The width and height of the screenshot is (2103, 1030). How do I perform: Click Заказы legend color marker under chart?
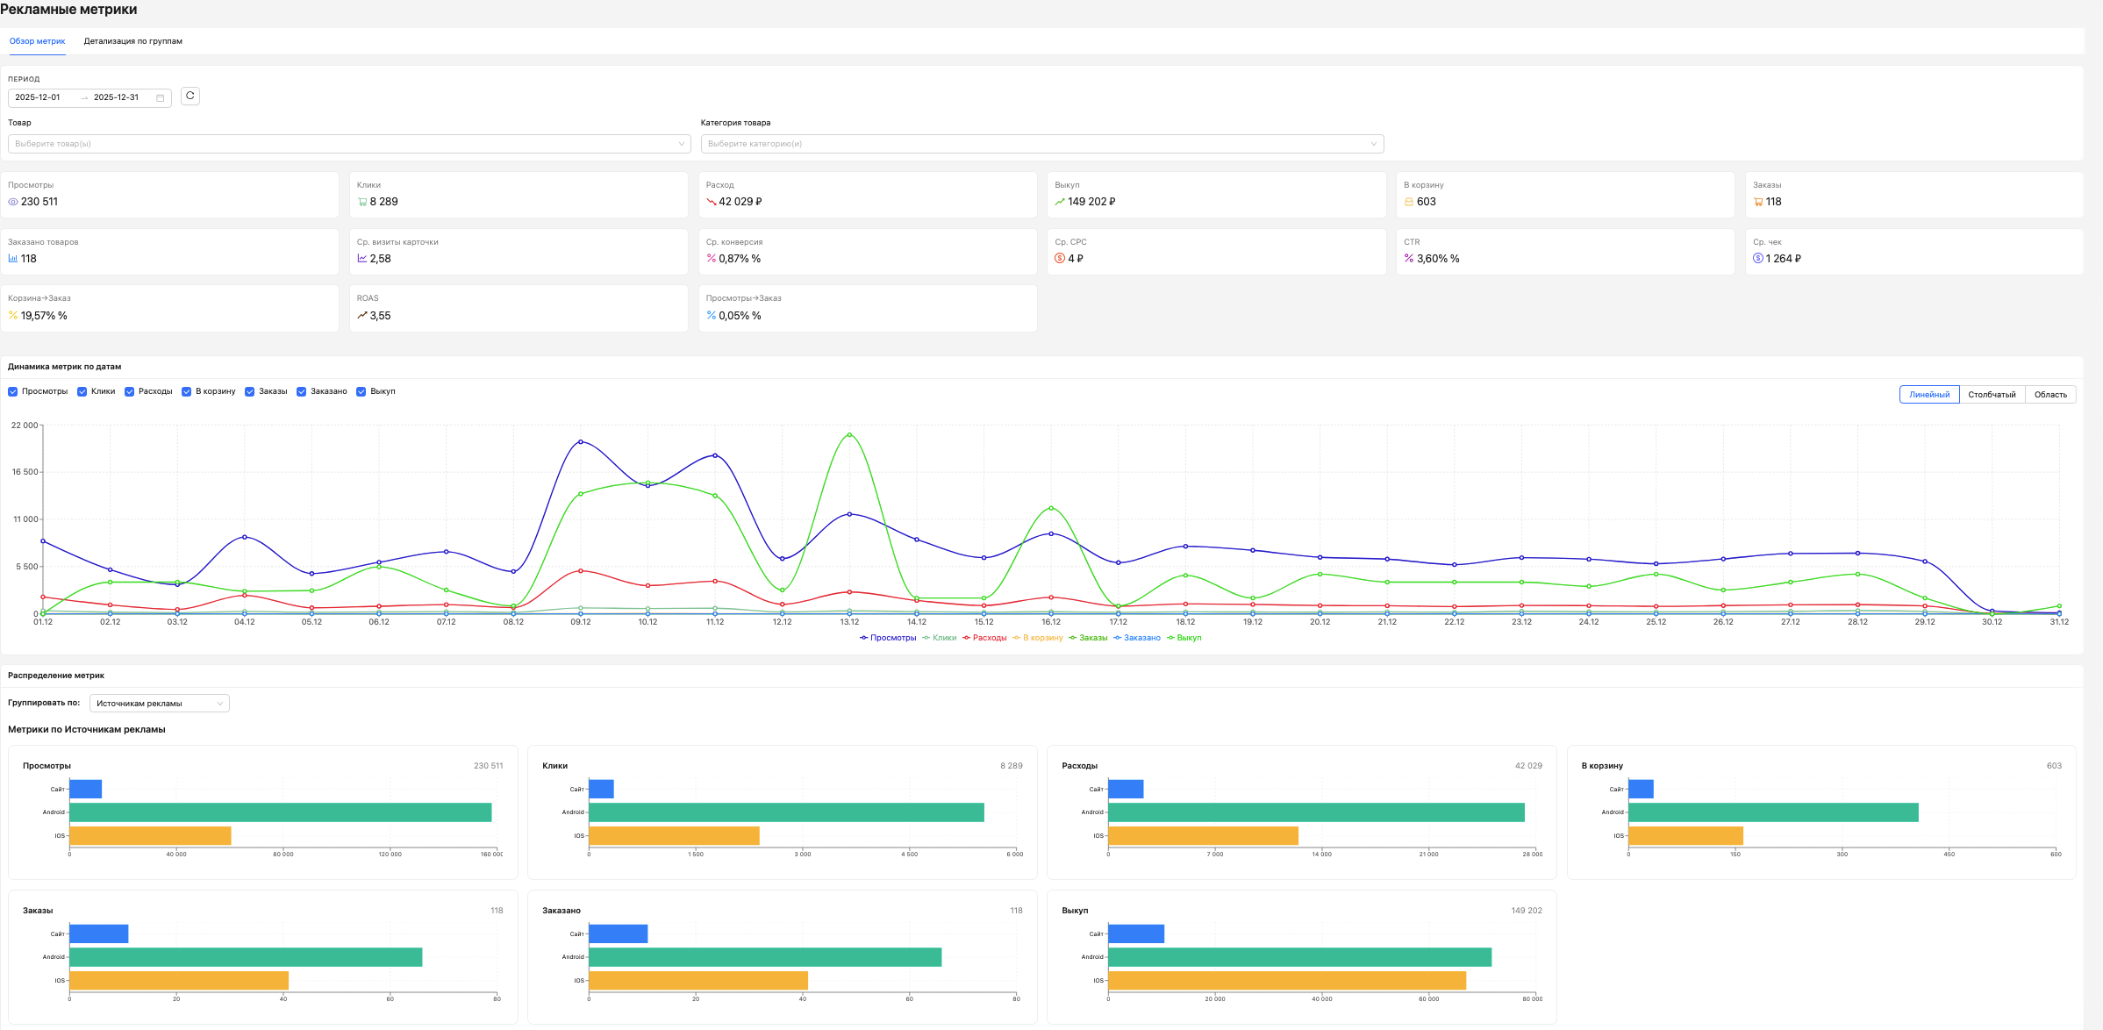pos(1073,638)
